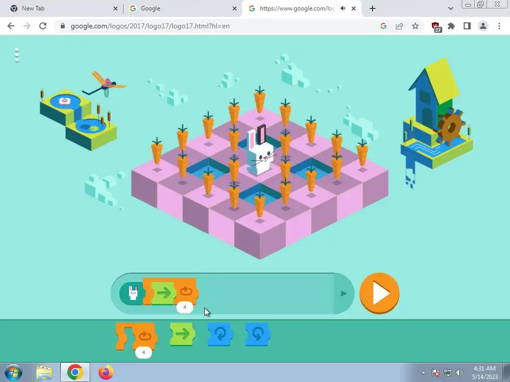510x382 pixels.
Task: Pick the turn-left blue block from palette
Action: 257,334
